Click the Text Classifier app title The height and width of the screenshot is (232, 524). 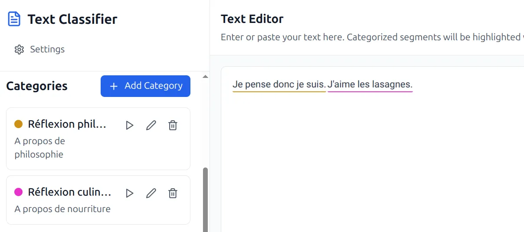(72, 19)
